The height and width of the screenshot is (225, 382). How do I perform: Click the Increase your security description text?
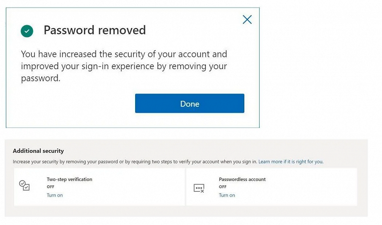[x=132, y=162]
